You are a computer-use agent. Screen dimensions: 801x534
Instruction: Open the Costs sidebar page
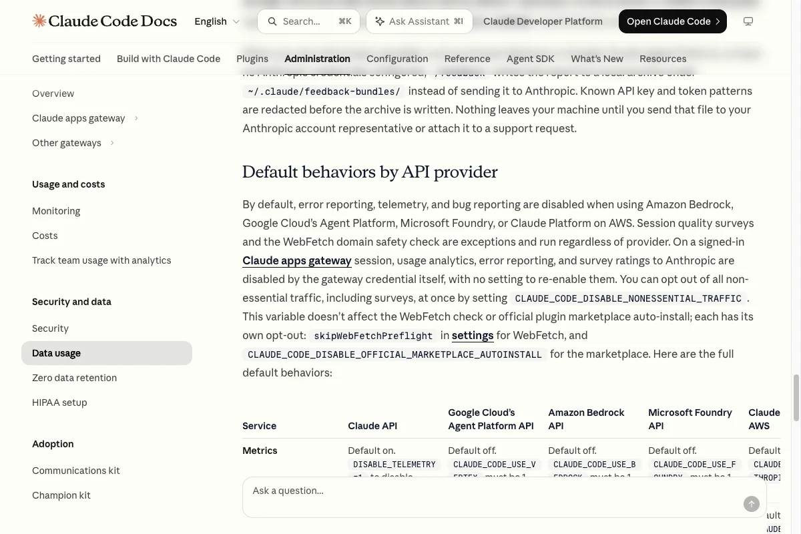45,236
